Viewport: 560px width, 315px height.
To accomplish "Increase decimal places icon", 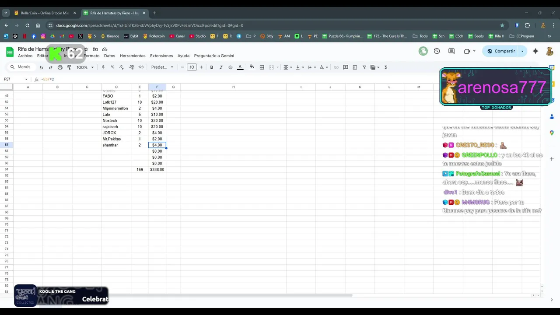I will pos(131,67).
